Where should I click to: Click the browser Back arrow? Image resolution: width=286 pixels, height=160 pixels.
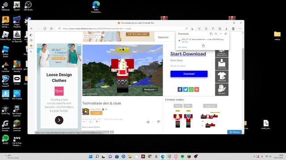point(32,28)
